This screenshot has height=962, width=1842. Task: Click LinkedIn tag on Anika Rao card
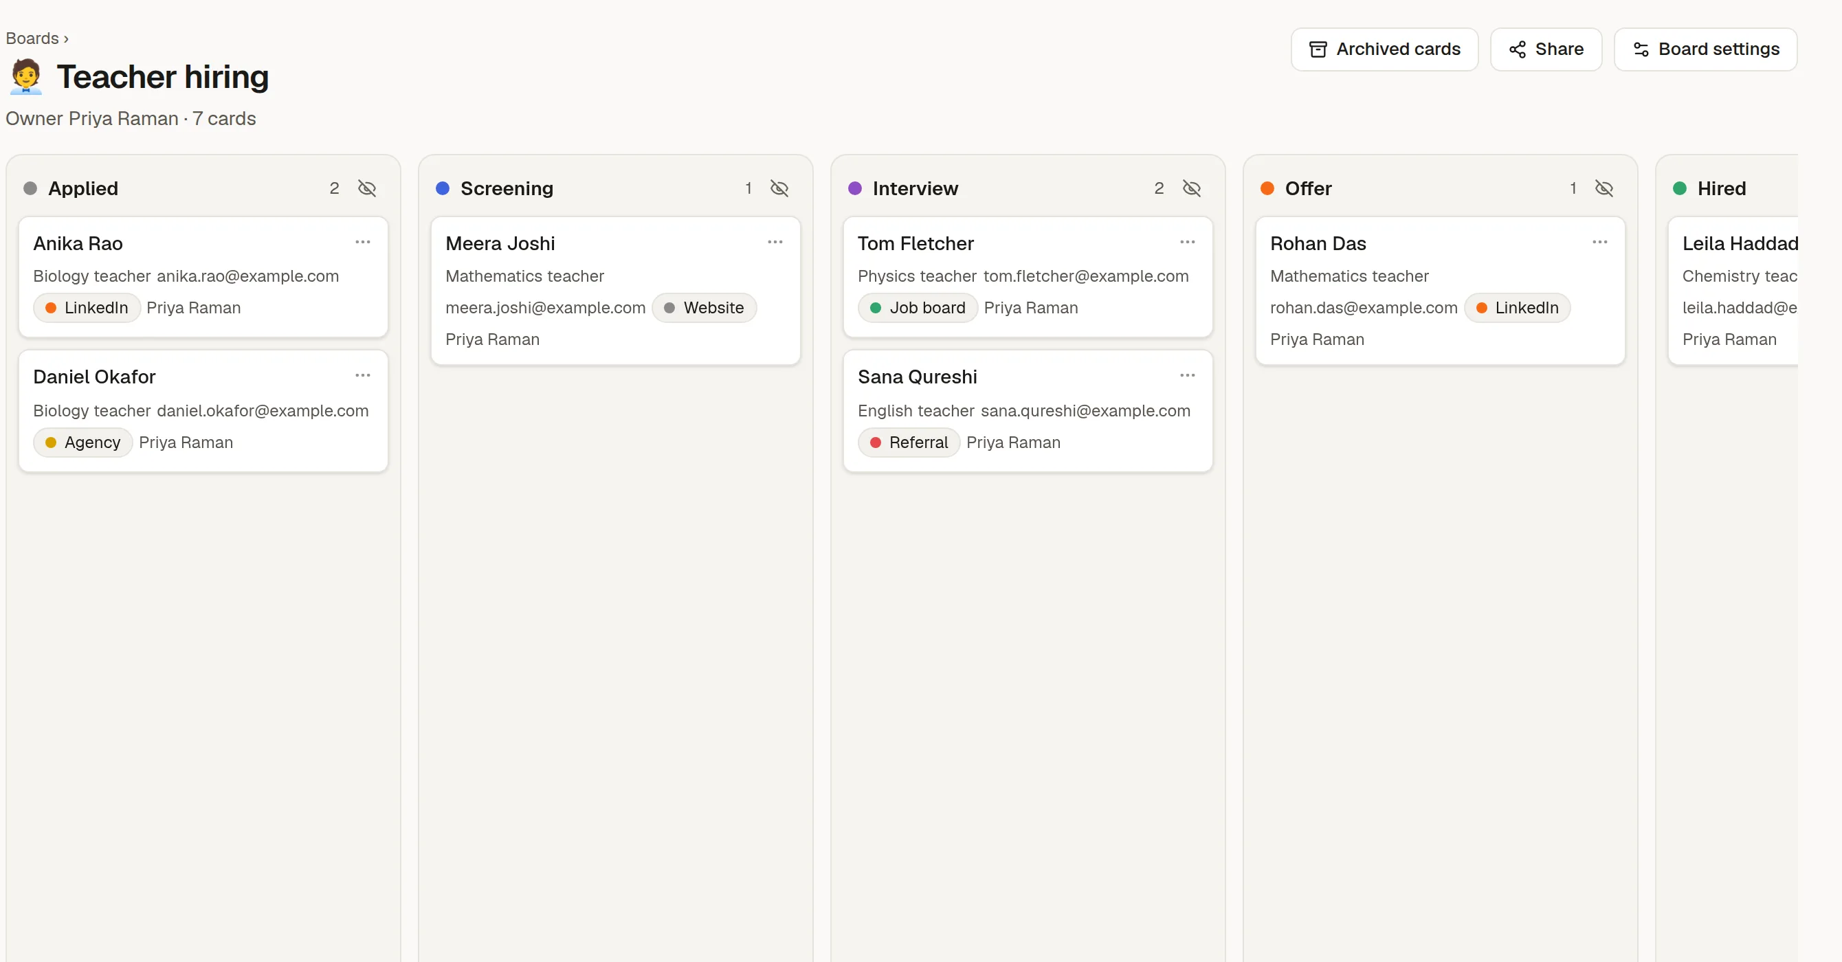87,308
